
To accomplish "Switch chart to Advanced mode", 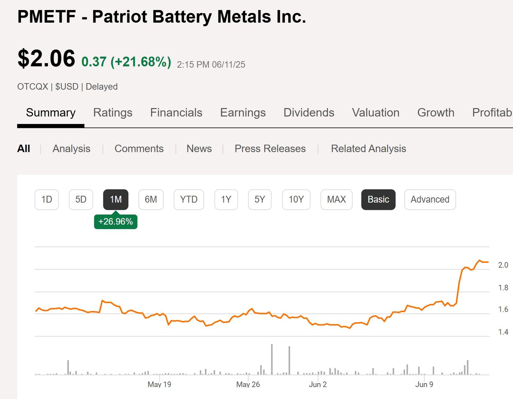I will pyautogui.click(x=430, y=199).
